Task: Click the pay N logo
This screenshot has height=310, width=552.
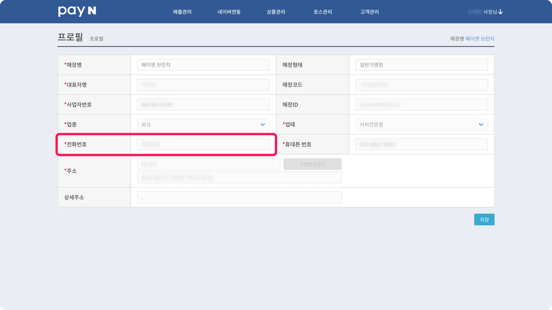Action: [77, 11]
